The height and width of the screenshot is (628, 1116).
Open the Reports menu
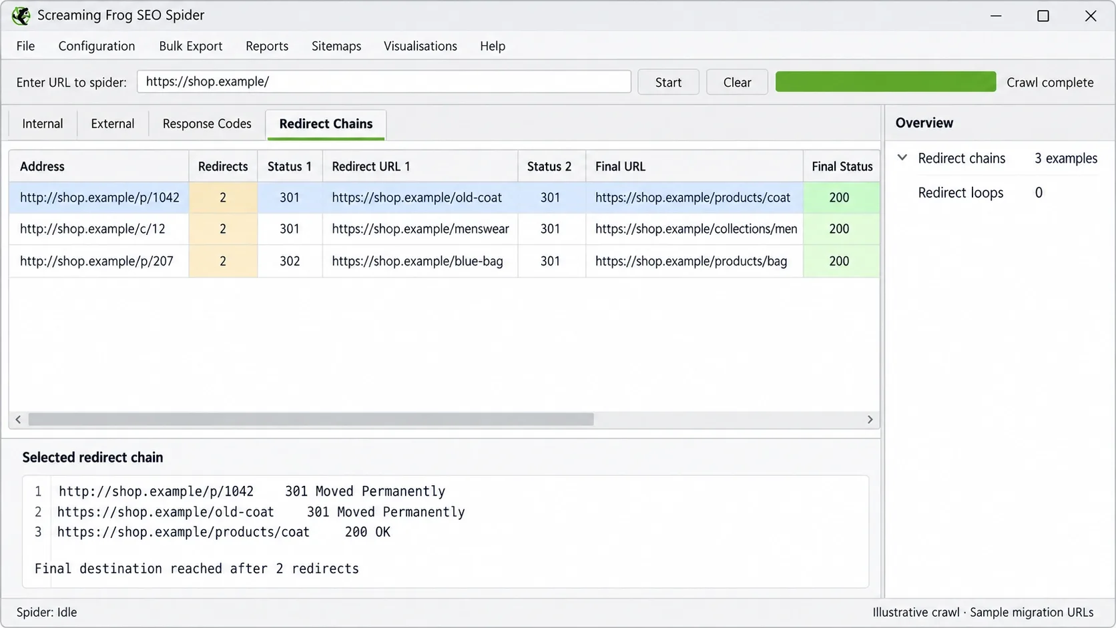pyautogui.click(x=267, y=46)
